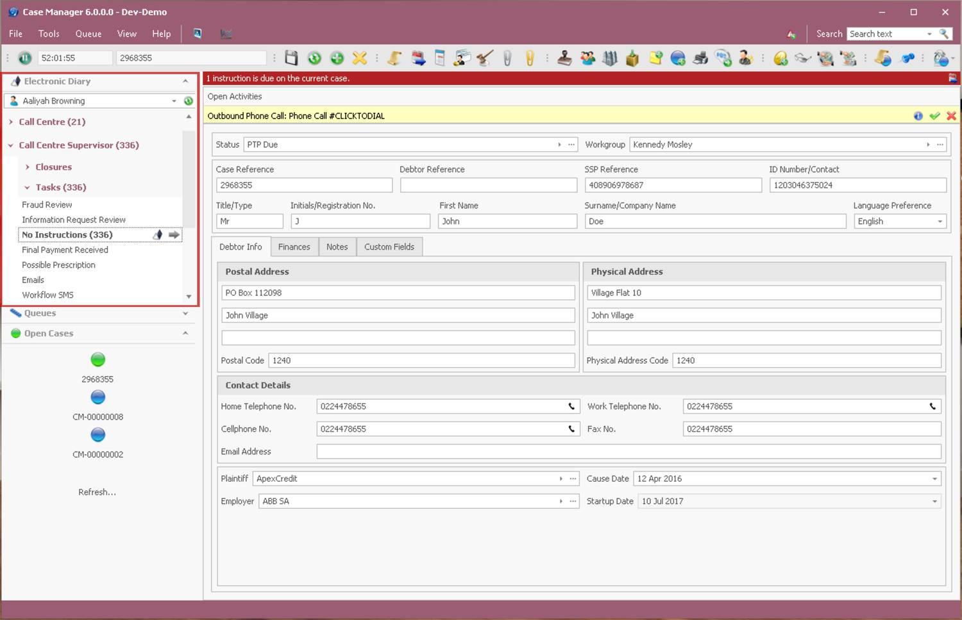Expand the Closures tree node
Image resolution: width=962 pixels, height=620 pixels.
tap(28, 167)
